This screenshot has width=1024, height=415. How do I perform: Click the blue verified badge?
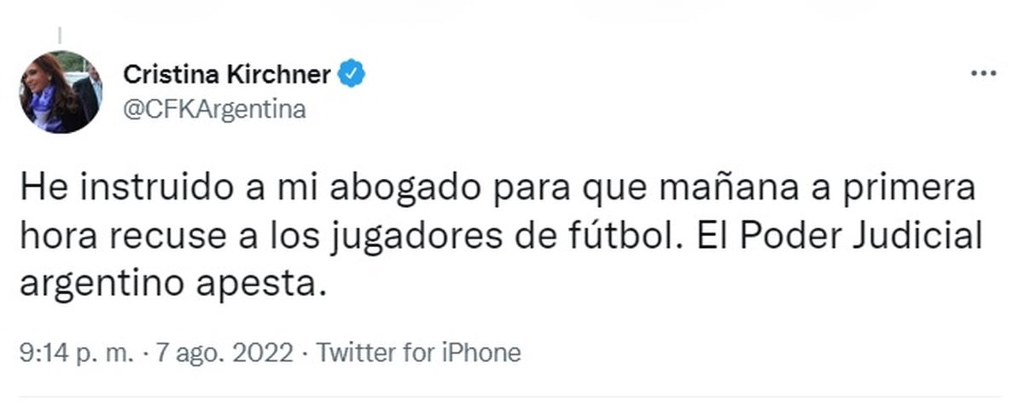coord(352,75)
